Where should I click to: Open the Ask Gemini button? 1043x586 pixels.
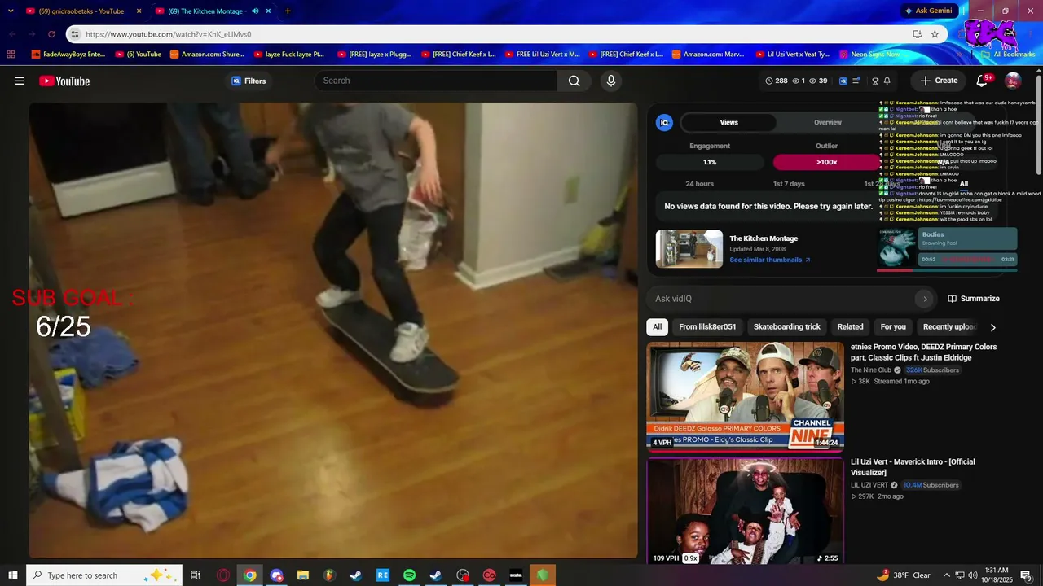pos(927,11)
